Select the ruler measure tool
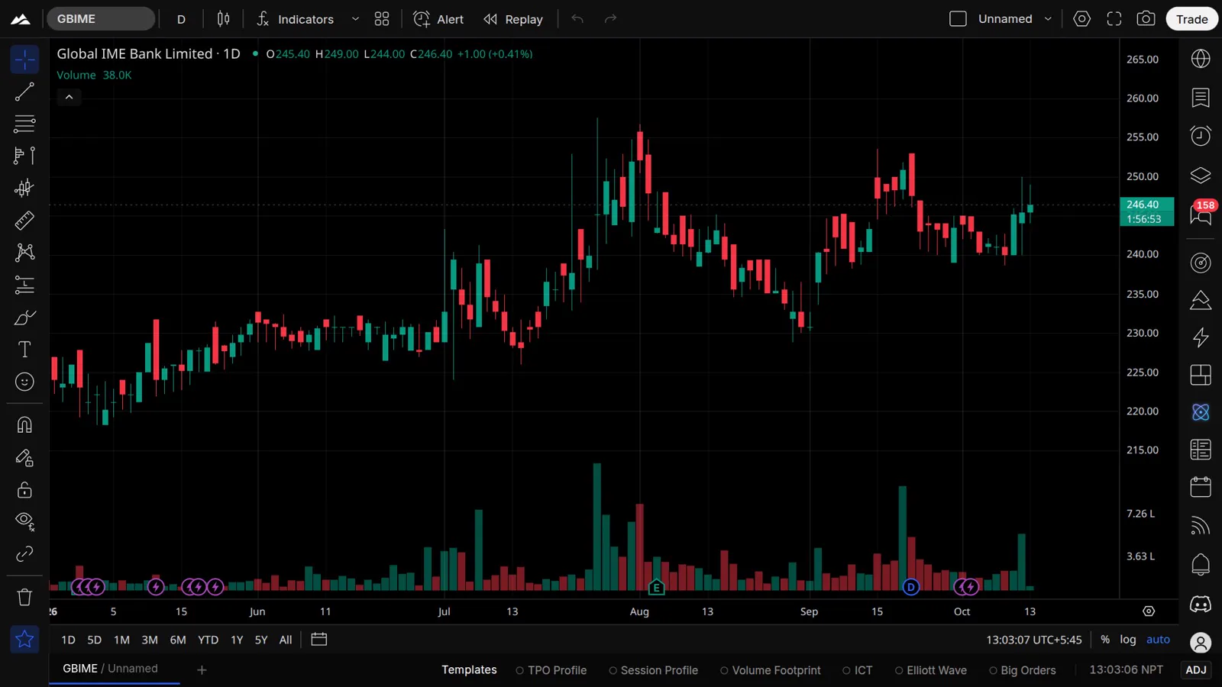Viewport: 1222px width, 687px height. click(24, 221)
